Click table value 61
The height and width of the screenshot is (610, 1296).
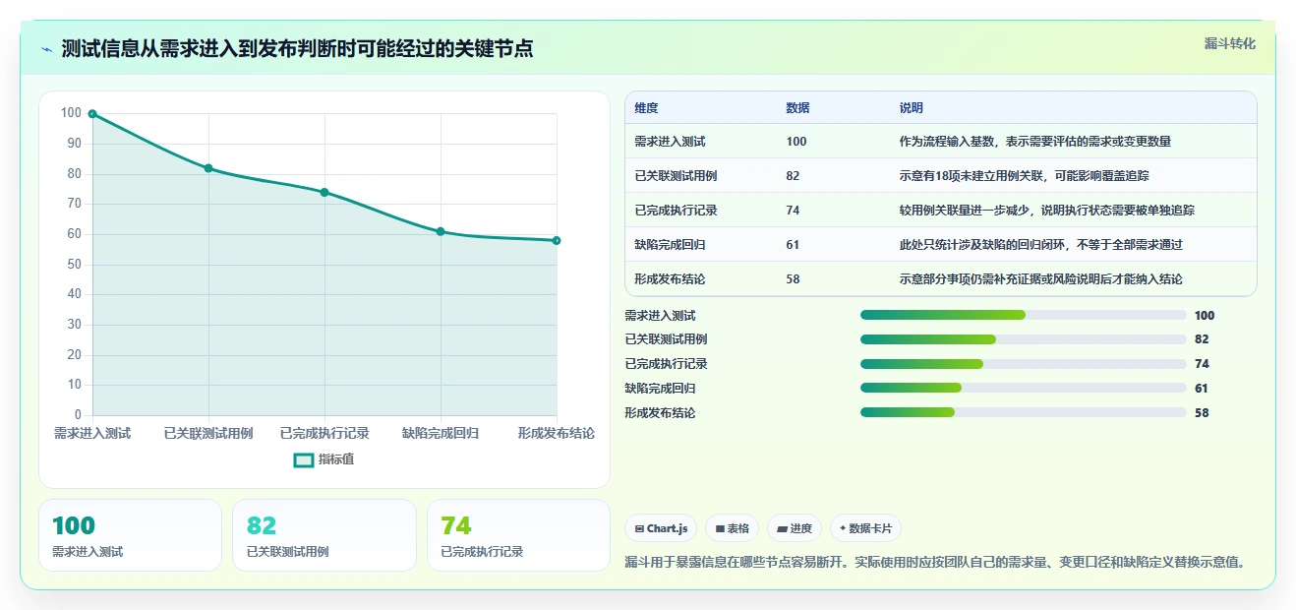[x=793, y=245]
